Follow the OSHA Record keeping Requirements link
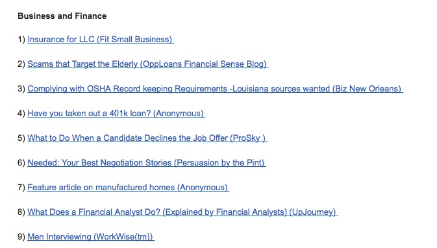Viewport: 437px width, 248px height. click(x=215, y=89)
